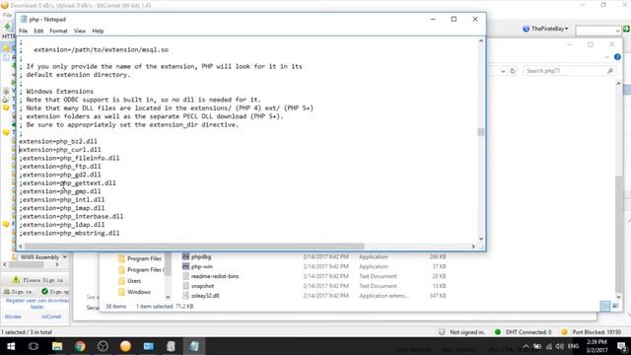The width and height of the screenshot is (631, 355).
Task: Click Explorer's address bar refresh button
Action: [x=513, y=71]
